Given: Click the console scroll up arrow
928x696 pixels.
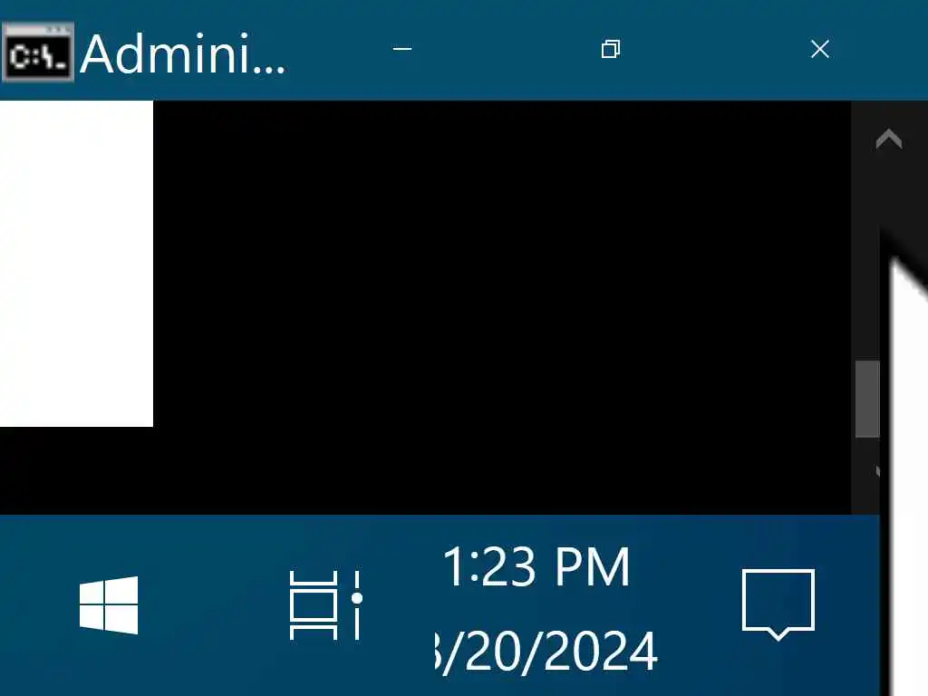Looking at the screenshot, I should (x=889, y=139).
